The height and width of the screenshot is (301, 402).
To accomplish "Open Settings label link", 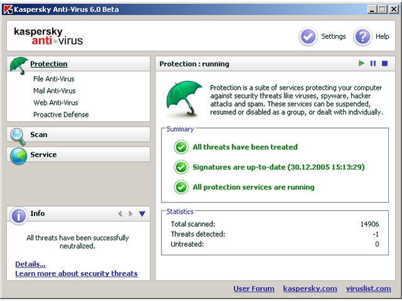I will (334, 36).
